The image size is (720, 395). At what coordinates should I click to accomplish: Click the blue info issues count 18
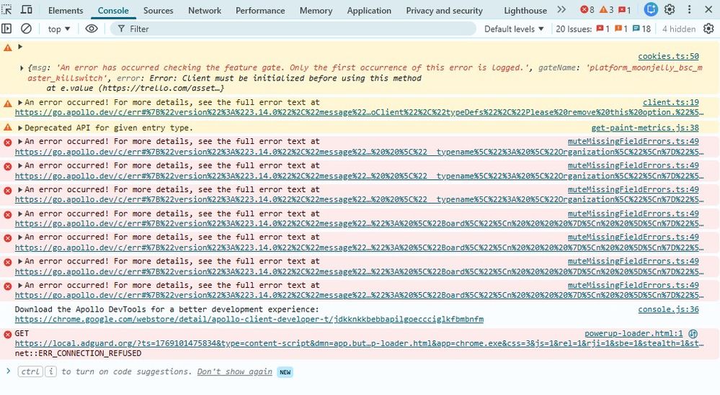[641, 29]
